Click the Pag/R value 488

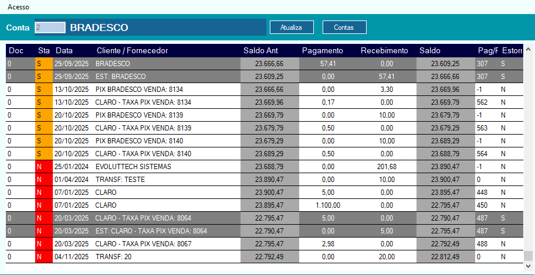[482, 244]
